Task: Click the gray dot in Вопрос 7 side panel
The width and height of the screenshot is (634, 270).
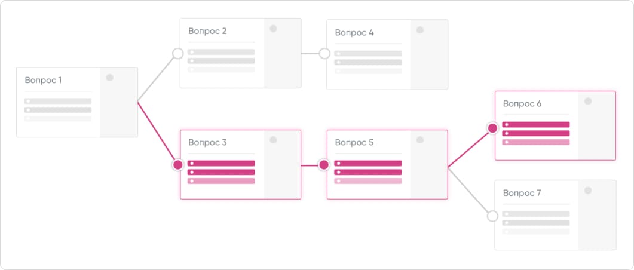Action: click(588, 191)
